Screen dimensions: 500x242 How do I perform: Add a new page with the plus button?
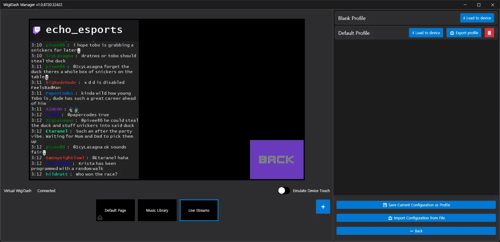pyautogui.click(x=323, y=207)
